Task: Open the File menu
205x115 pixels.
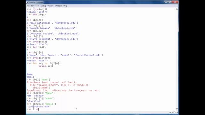Action: (28, 6)
